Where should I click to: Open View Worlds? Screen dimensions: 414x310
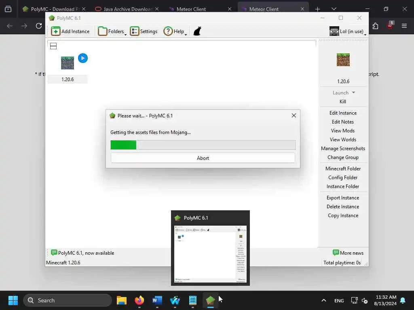tap(343, 140)
